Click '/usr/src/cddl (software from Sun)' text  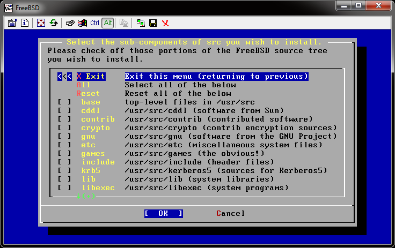point(204,111)
